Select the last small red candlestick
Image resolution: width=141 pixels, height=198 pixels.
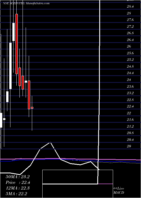32,108
